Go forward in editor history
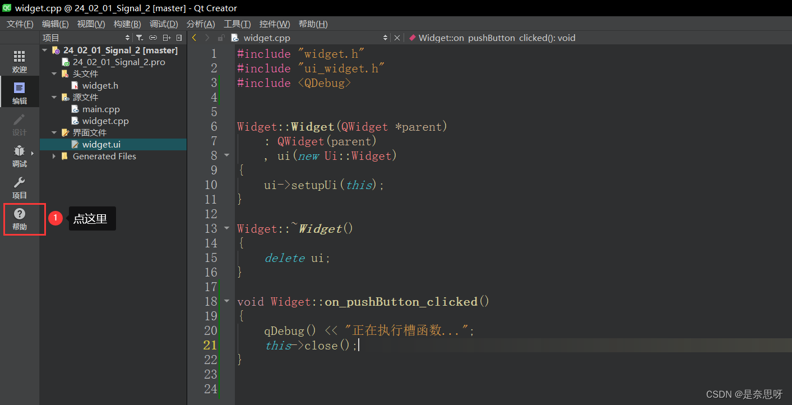Image resolution: width=792 pixels, height=405 pixels. pos(207,38)
